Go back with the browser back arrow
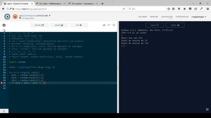This screenshot has height=118, width=211. pos(3,9)
